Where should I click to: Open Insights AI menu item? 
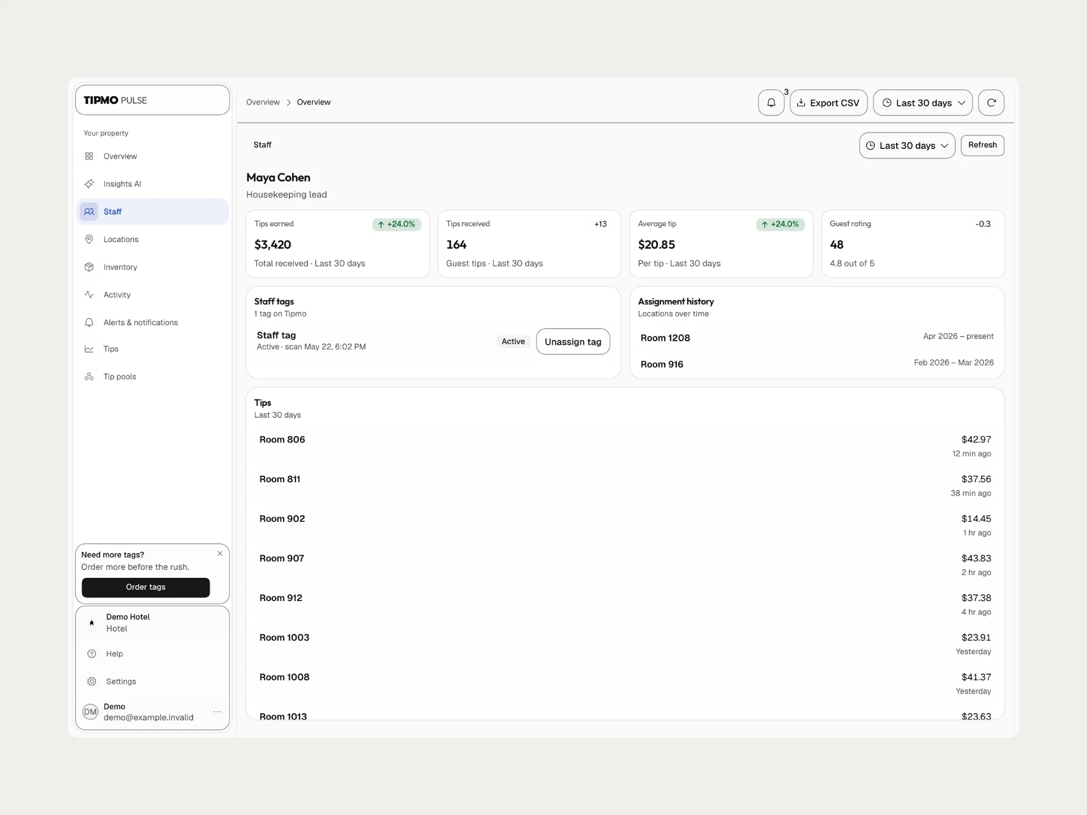point(152,184)
